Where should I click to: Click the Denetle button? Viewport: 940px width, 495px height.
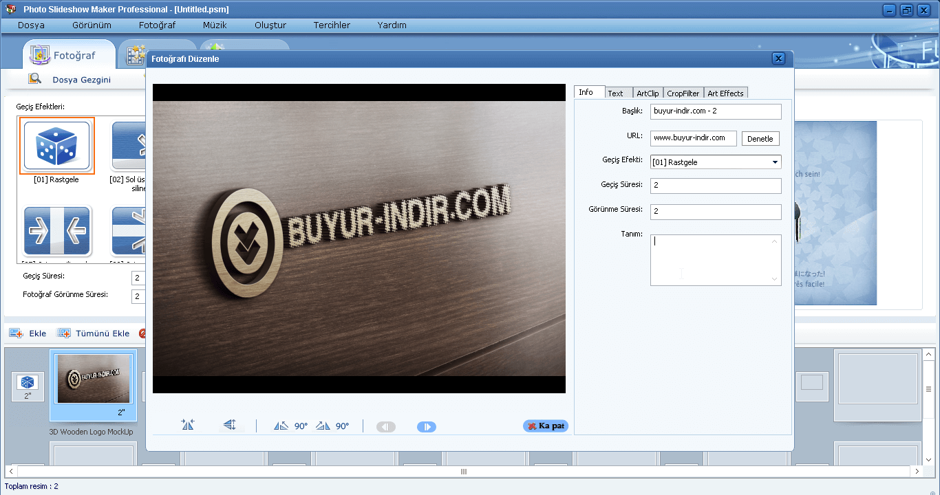pyautogui.click(x=760, y=139)
